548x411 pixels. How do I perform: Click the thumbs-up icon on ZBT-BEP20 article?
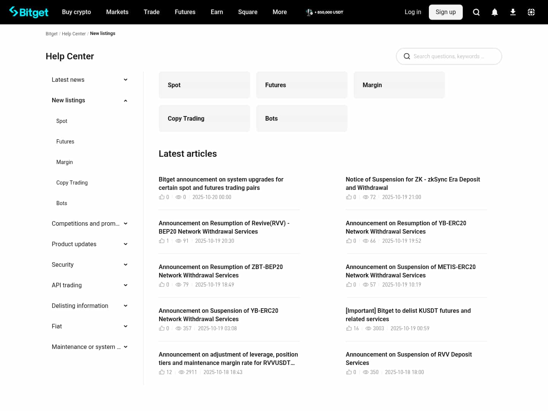tap(161, 284)
